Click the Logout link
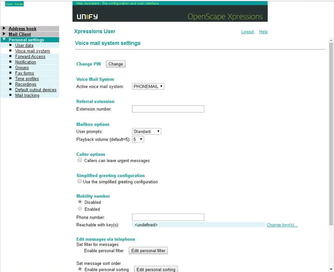334x272 pixels. tap(247, 32)
